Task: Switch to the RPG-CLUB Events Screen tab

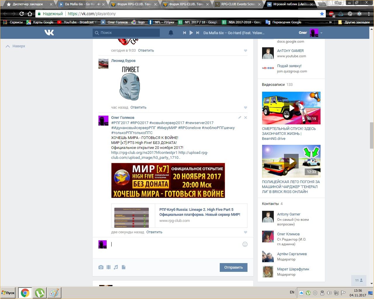Action: (238, 4)
